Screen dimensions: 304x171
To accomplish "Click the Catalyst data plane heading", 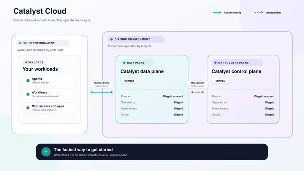I will [142, 71].
